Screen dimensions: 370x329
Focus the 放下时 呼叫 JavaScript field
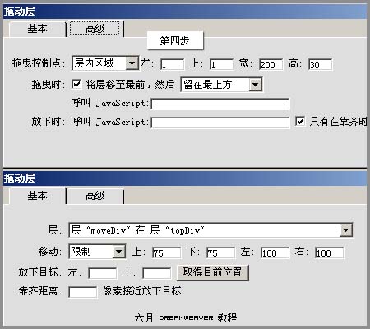click(220, 123)
